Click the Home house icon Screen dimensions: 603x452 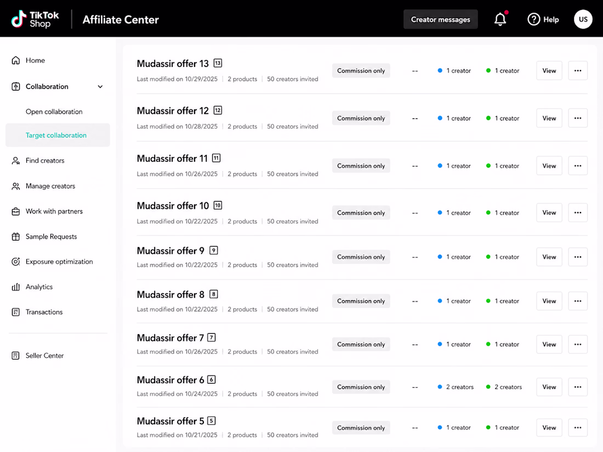pos(16,60)
